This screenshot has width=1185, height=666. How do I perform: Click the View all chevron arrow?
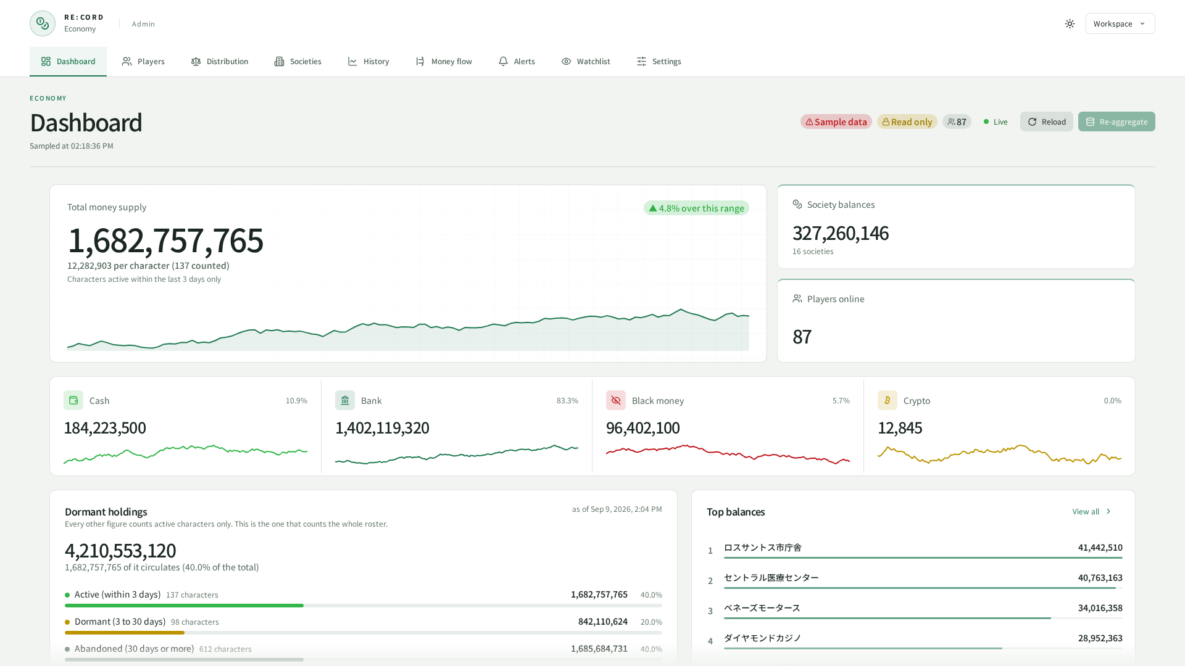[1108, 511]
